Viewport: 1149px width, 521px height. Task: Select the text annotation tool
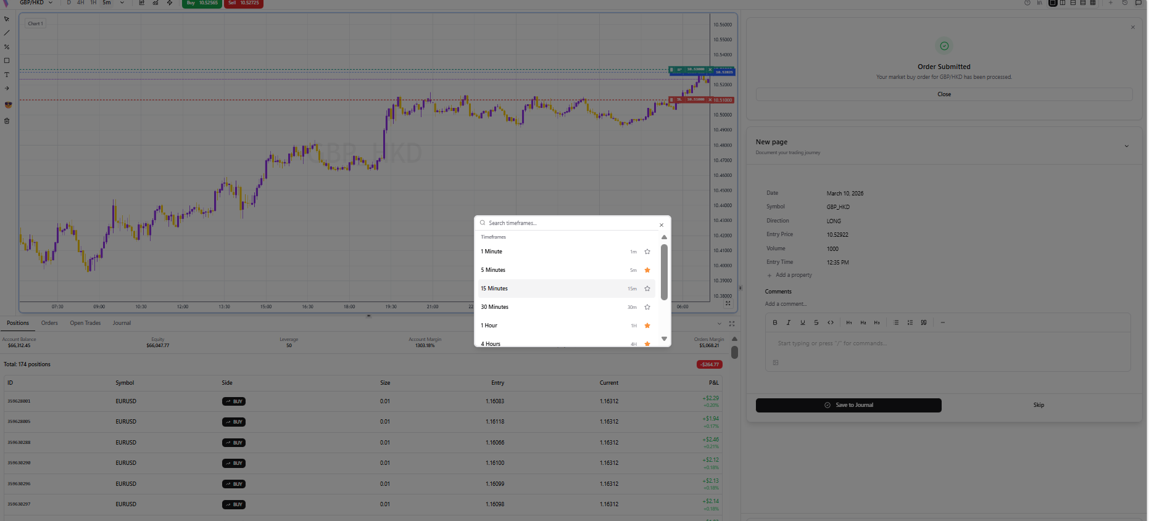[x=7, y=75]
